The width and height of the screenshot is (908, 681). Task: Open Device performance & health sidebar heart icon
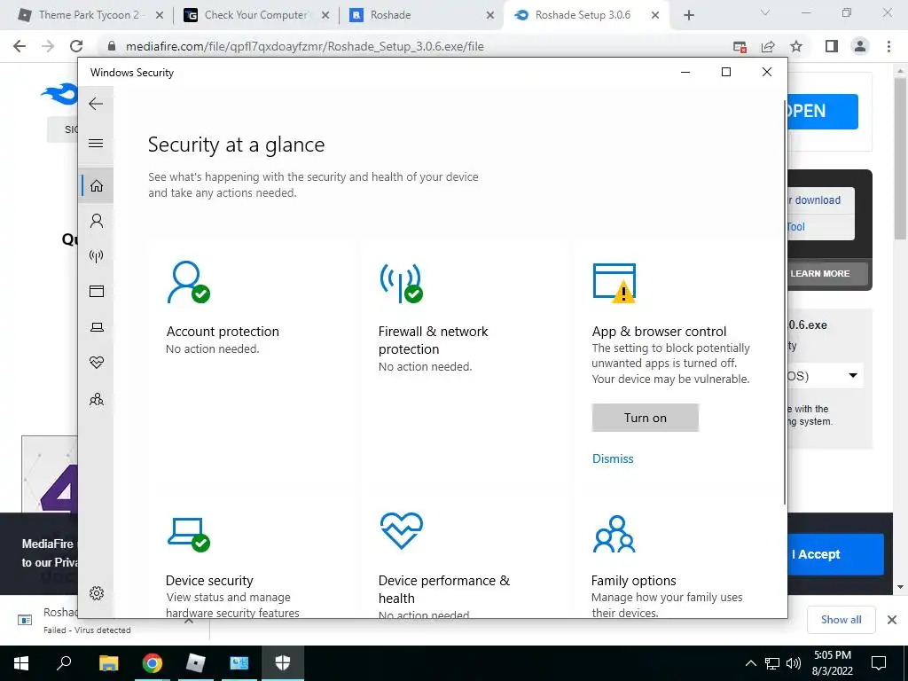point(96,363)
